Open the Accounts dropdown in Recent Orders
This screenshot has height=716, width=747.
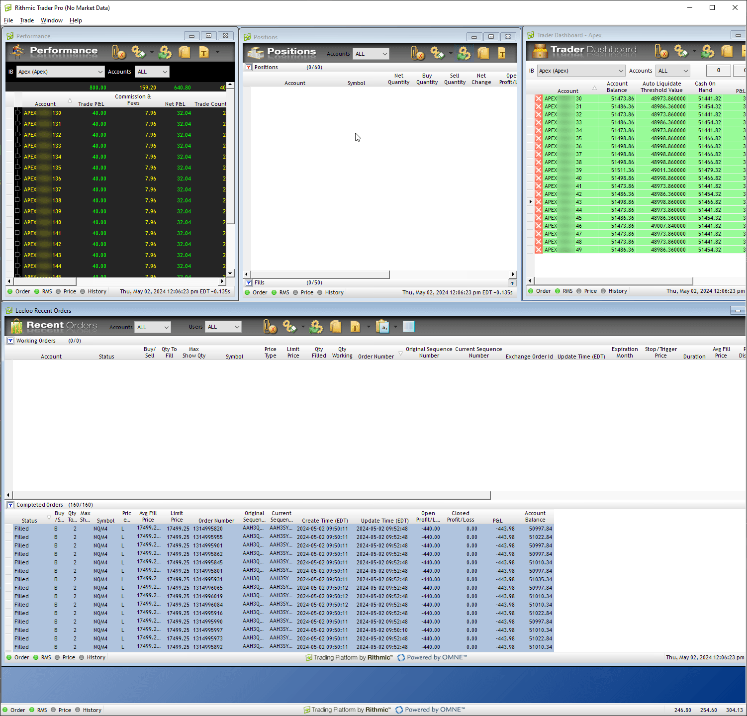point(153,327)
